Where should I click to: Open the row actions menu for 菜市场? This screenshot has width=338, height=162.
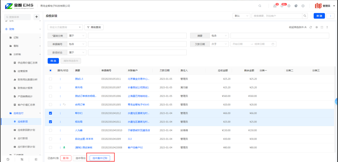tap(60, 87)
